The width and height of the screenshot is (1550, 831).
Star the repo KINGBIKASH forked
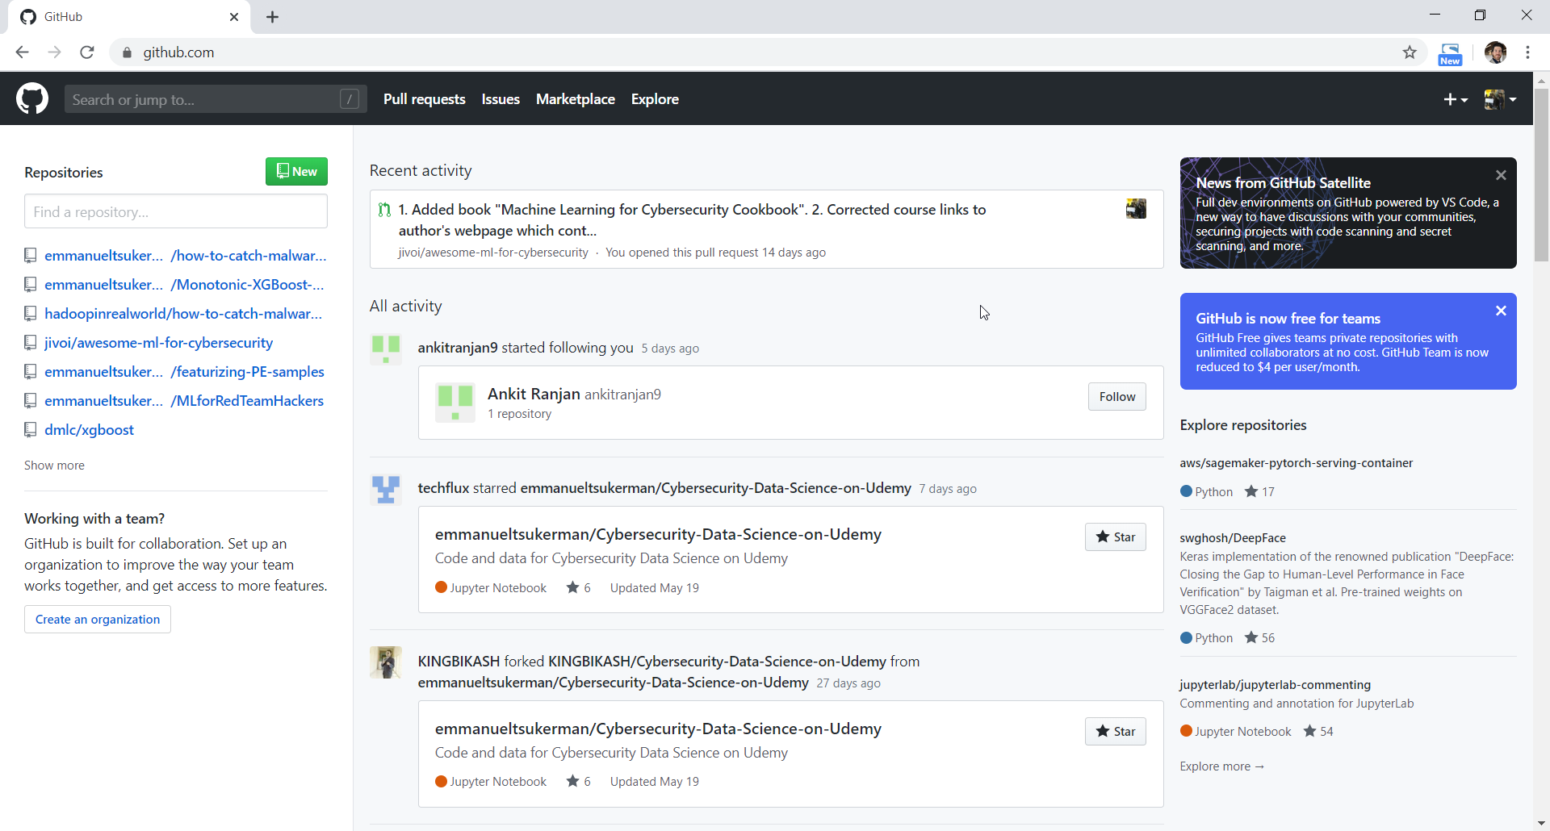(x=1115, y=732)
